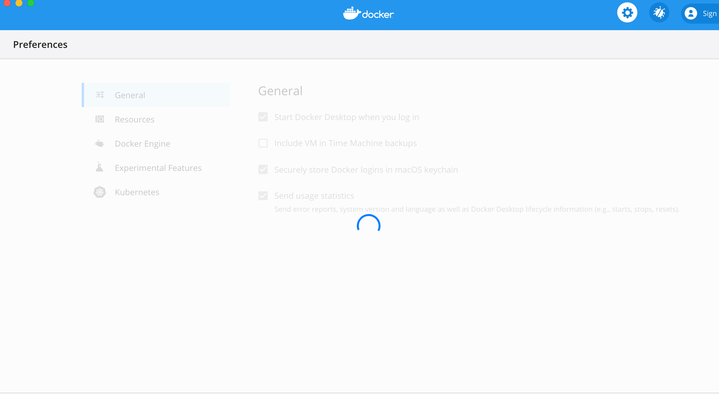Open the Kubernetes wheel icon

coord(99,192)
